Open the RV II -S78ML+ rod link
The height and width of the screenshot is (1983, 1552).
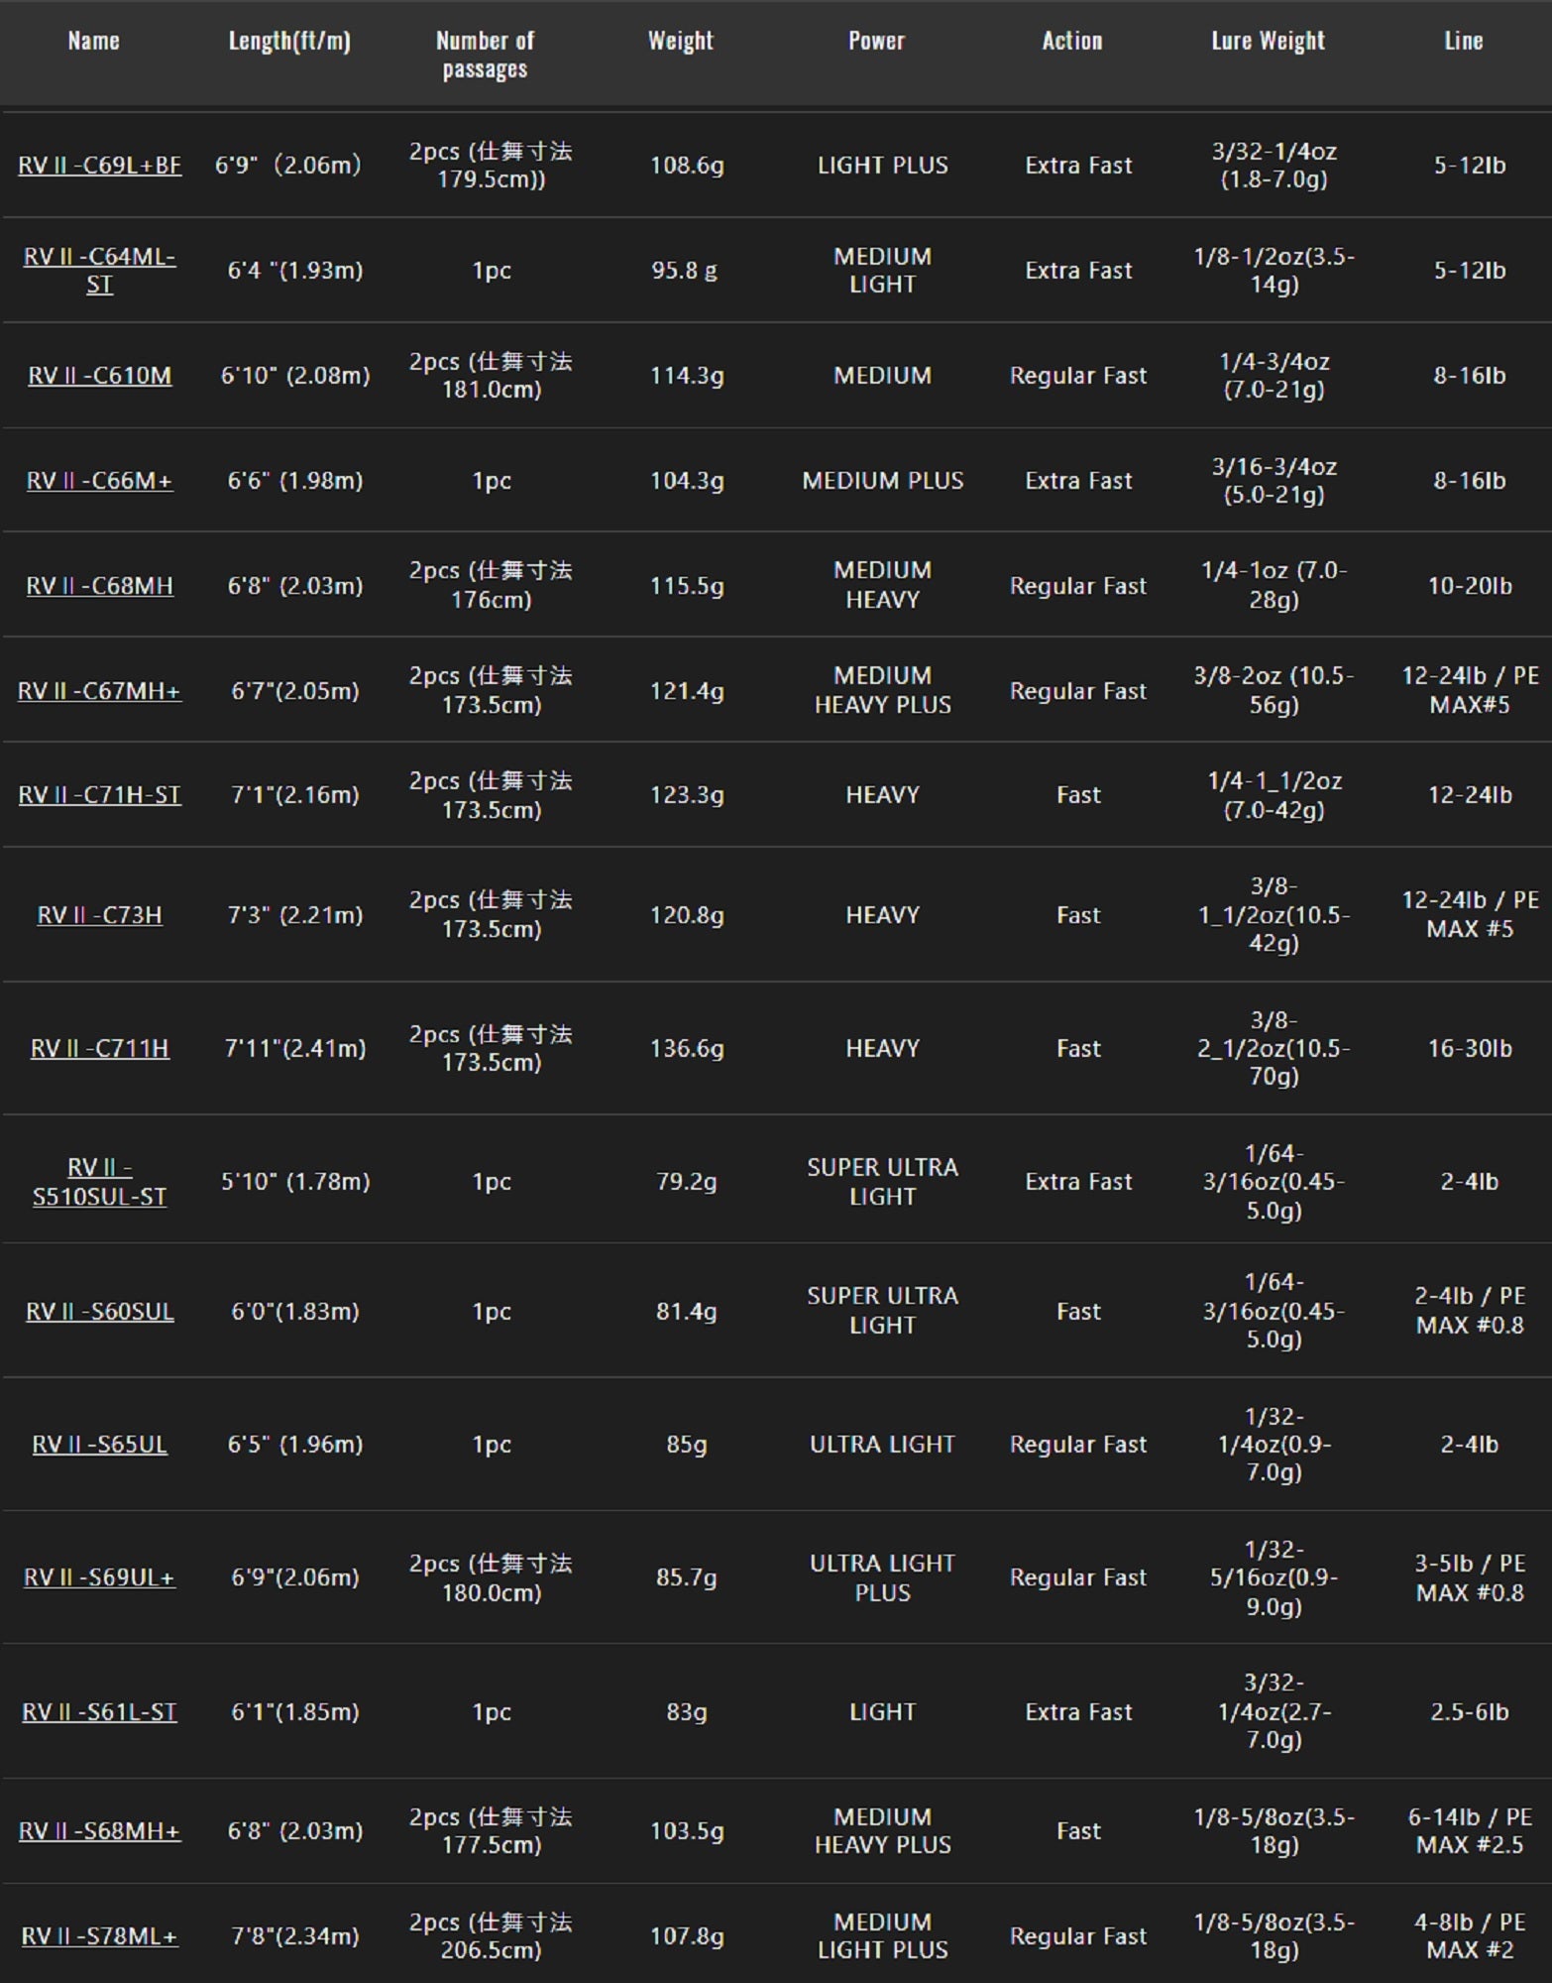pos(99,1936)
